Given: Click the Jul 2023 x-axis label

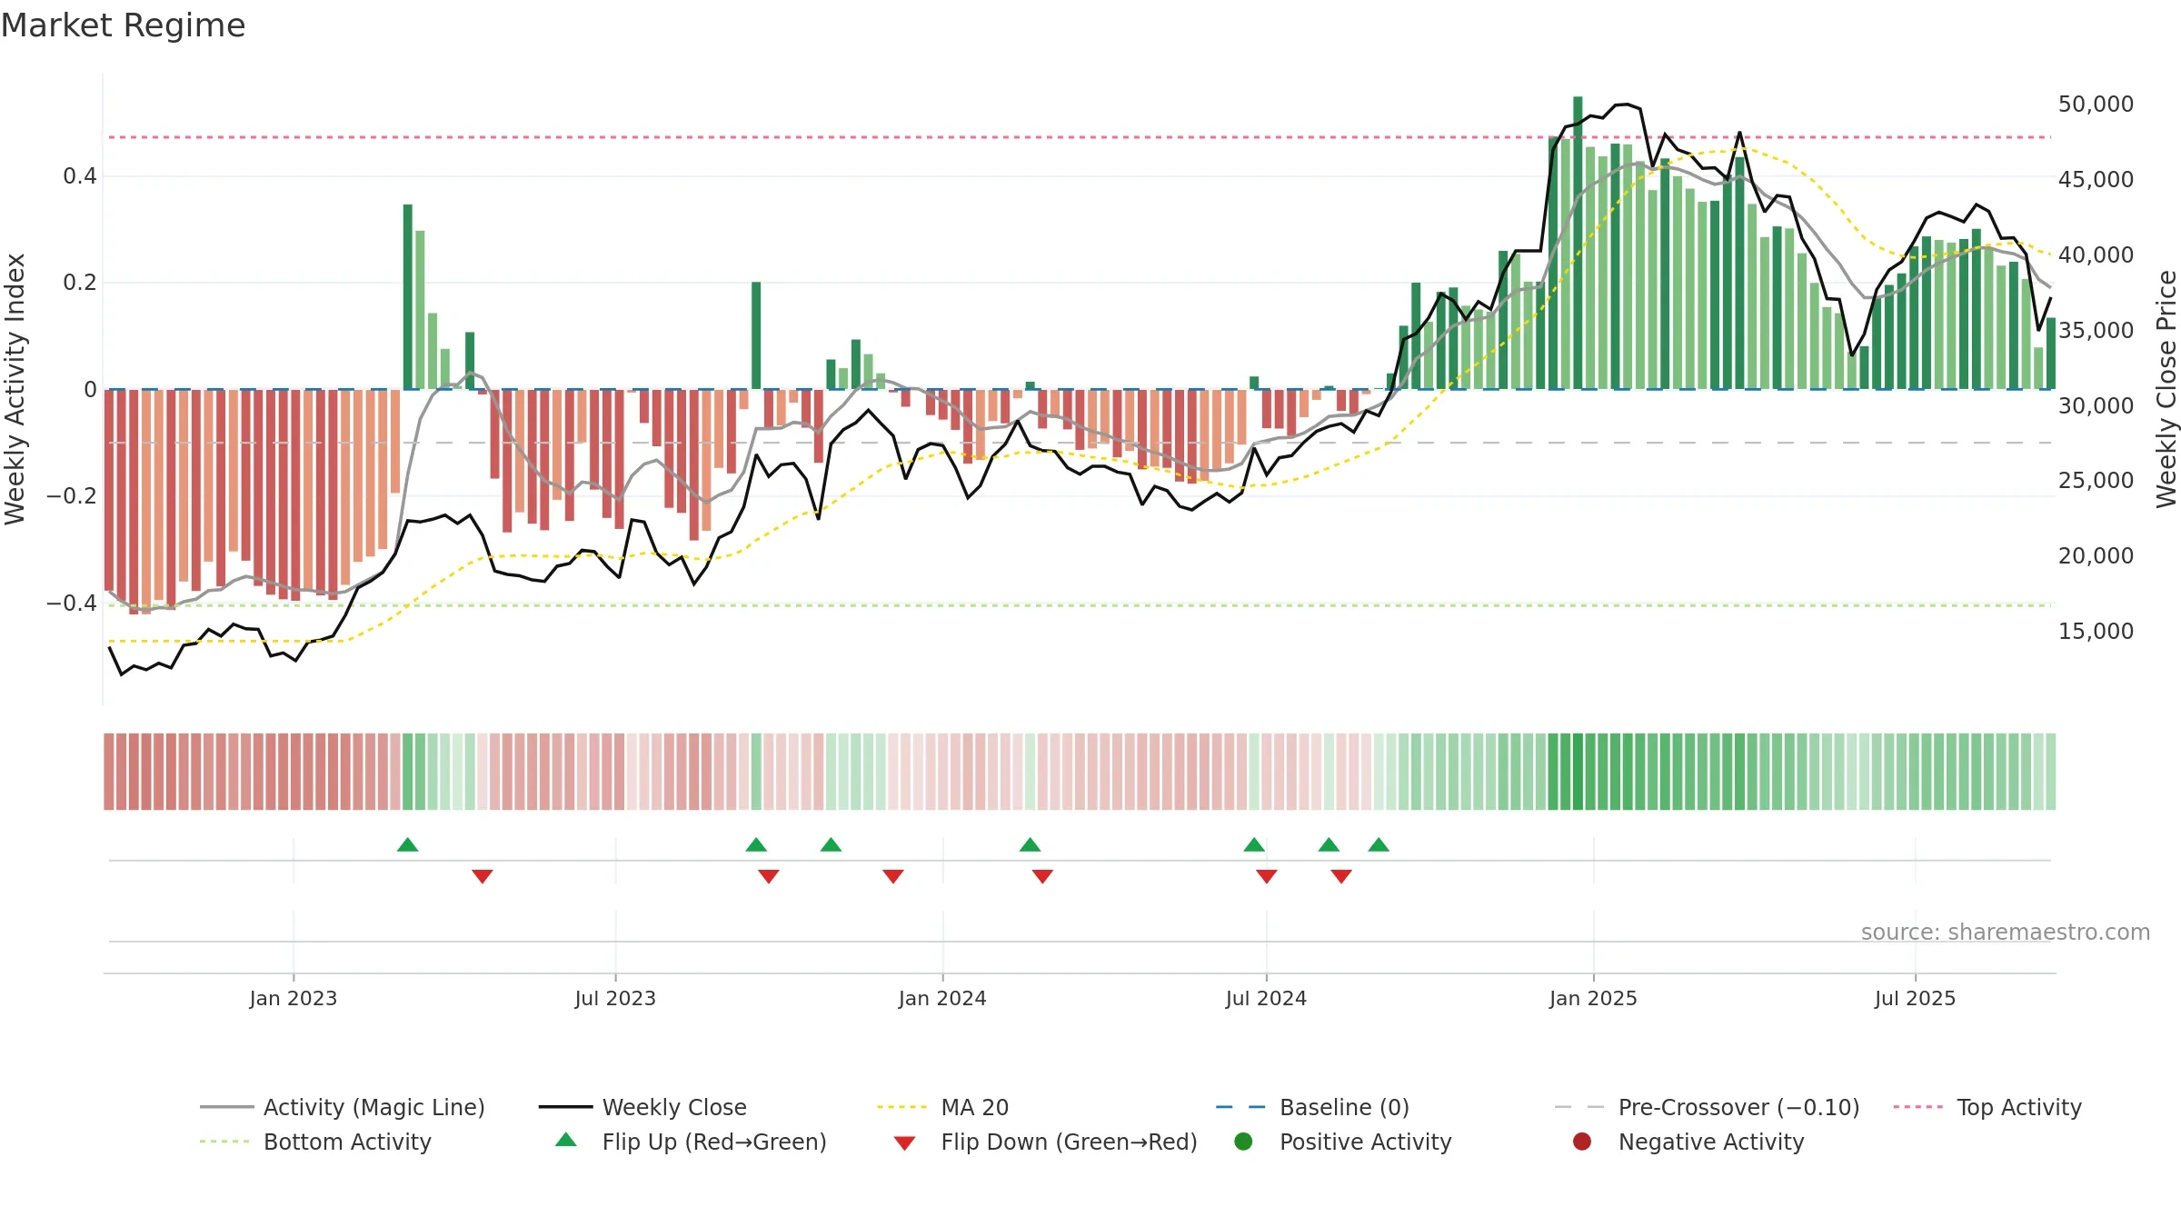Looking at the screenshot, I should [615, 998].
